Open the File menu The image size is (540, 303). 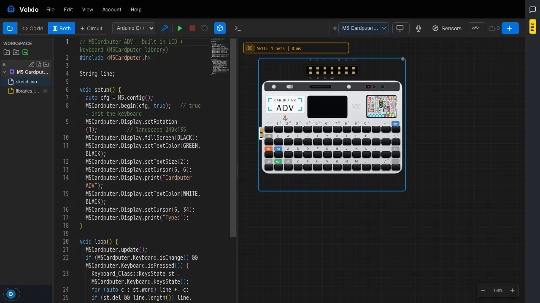(x=50, y=9)
